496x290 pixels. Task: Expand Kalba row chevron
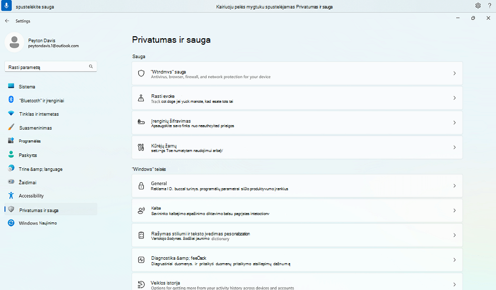(454, 211)
